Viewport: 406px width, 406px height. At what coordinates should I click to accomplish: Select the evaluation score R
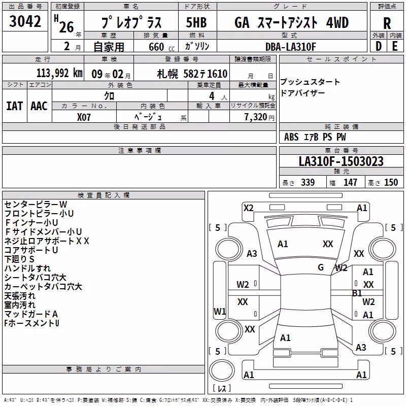pos(387,23)
